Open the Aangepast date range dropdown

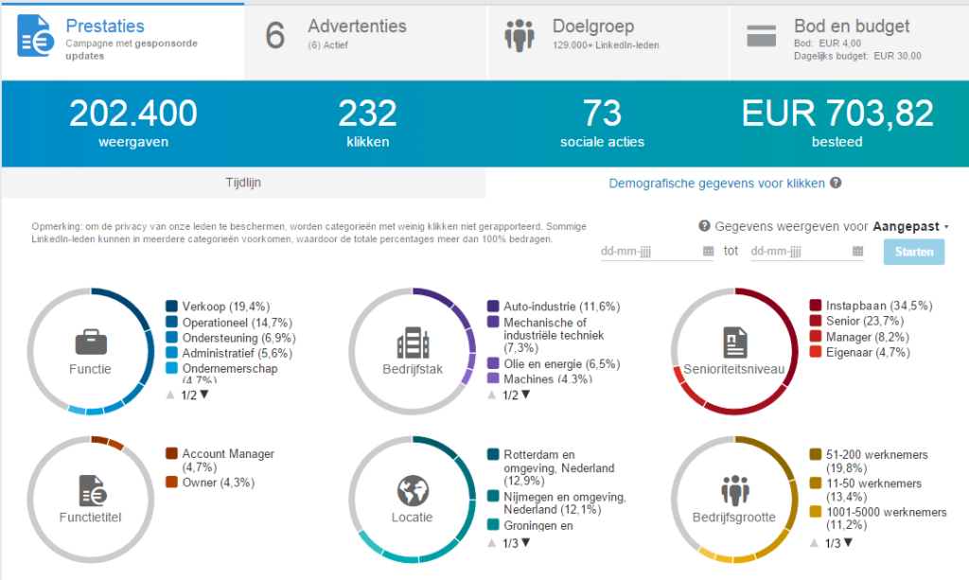tap(910, 227)
